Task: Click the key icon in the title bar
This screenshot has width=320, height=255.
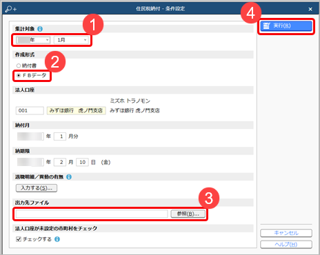Action: click(10, 9)
